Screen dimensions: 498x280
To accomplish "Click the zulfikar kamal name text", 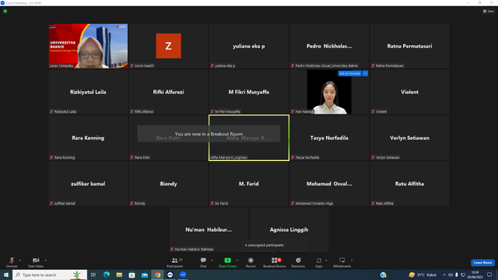I will pos(88,184).
